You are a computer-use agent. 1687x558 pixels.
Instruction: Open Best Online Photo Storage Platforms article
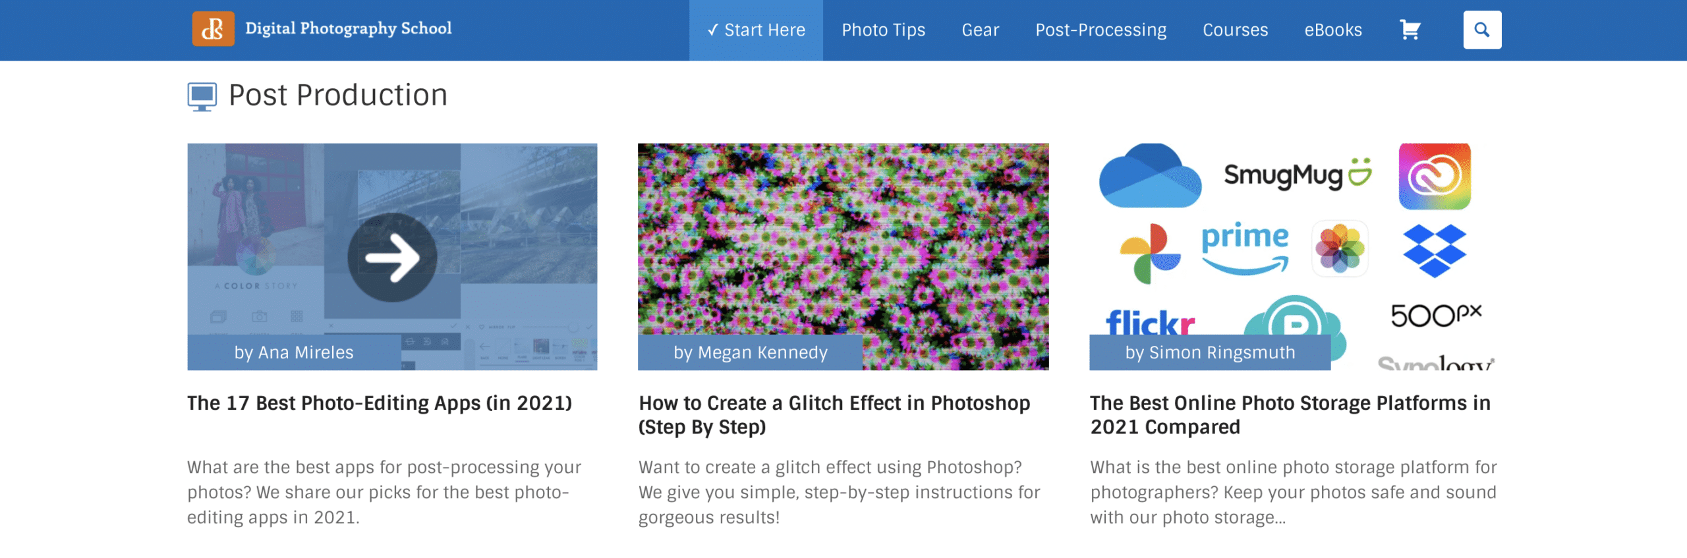pyautogui.click(x=1290, y=415)
